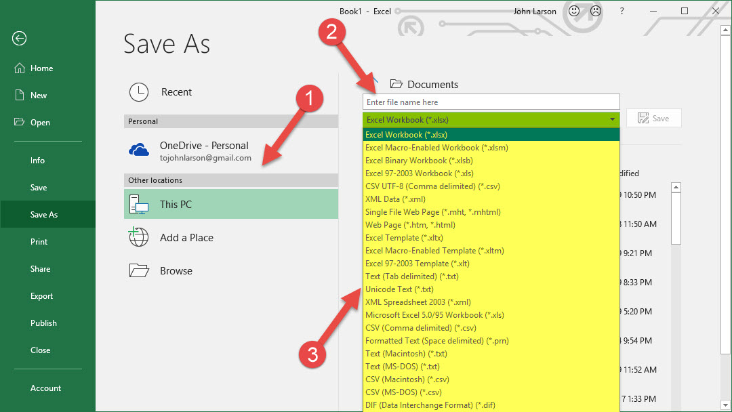Pick Unicode Text (*.txt) from list
Image resolution: width=732 pixels, height=412 pixels.
tap(399, 289)
